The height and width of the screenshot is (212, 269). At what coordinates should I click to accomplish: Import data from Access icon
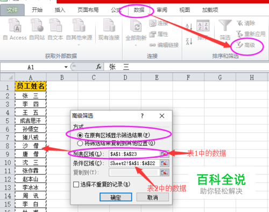[x=15, y=26]
